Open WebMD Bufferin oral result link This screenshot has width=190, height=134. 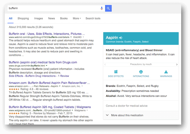pos(47,34)
